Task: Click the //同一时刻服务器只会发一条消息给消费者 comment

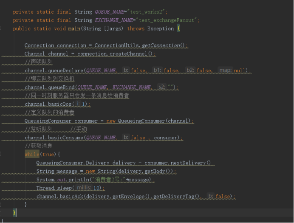Action: coord(77,96)
